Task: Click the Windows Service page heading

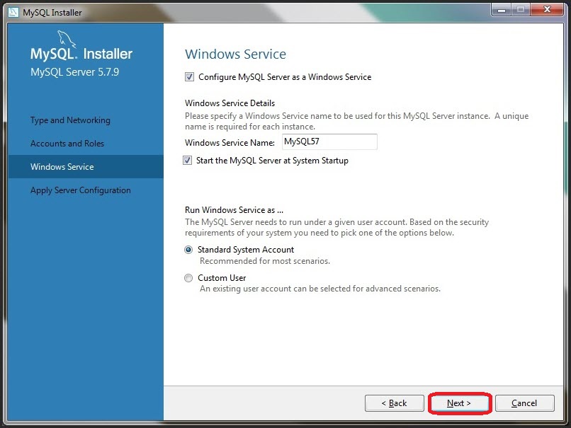Action: [x=236, y=54]
